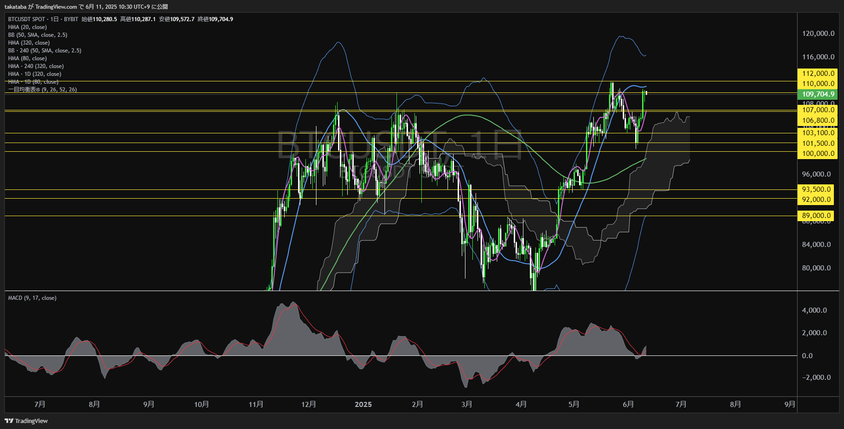Click the 116,000.0 price axis value
This screenshot has height=429, width=844.
click(818, 57)
